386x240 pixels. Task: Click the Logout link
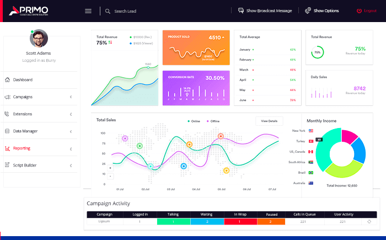[x=370, y=10]
